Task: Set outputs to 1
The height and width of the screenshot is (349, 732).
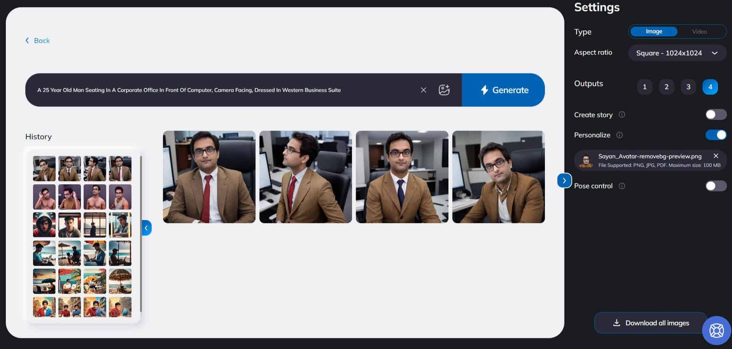Action: (x=645, y=87)
